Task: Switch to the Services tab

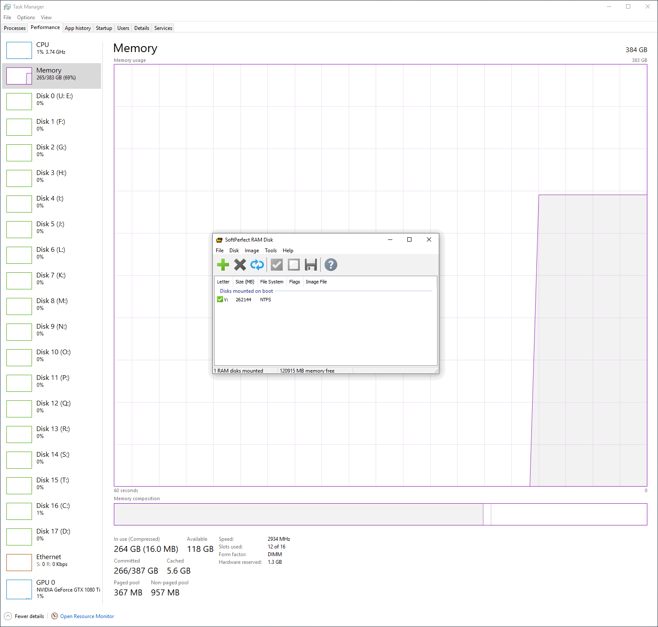Action: [x=163, y=28]
